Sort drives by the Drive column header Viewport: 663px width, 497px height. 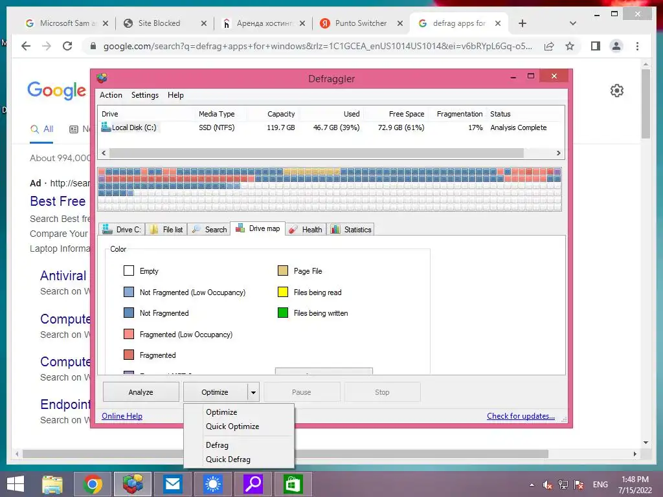(x=146, y=114)
